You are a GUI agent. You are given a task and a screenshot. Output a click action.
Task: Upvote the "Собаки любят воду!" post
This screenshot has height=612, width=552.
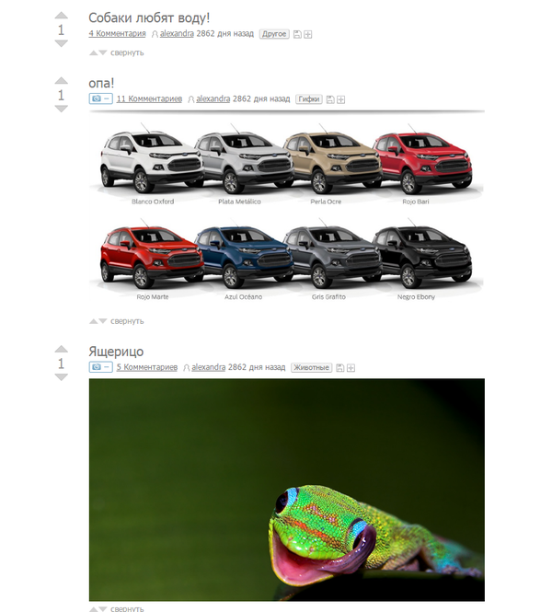[x=62, y=16]
